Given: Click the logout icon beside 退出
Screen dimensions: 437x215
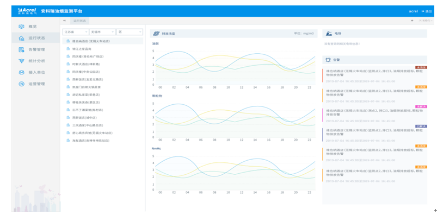Looking at the screenshot, I should tap(423, 11).
